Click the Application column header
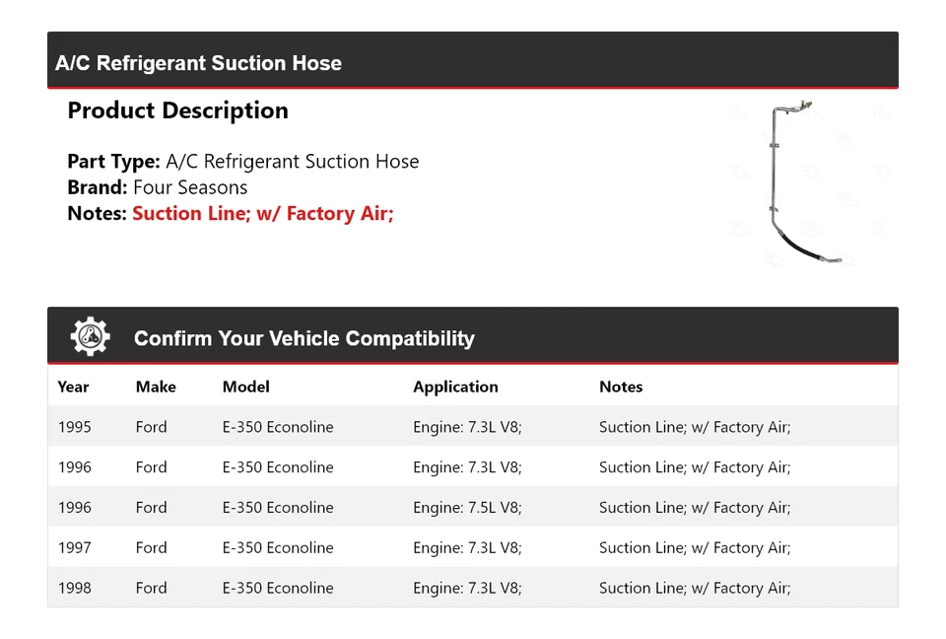Screen dimensions: 946x639 pos(455,387)
